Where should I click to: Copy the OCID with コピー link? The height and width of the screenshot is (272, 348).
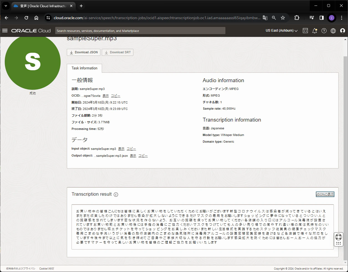116,96
